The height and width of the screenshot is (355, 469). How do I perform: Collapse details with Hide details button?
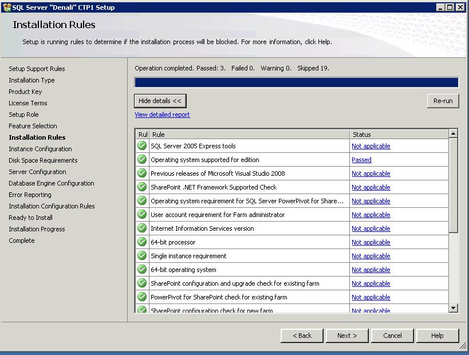[x=160, y=101]
